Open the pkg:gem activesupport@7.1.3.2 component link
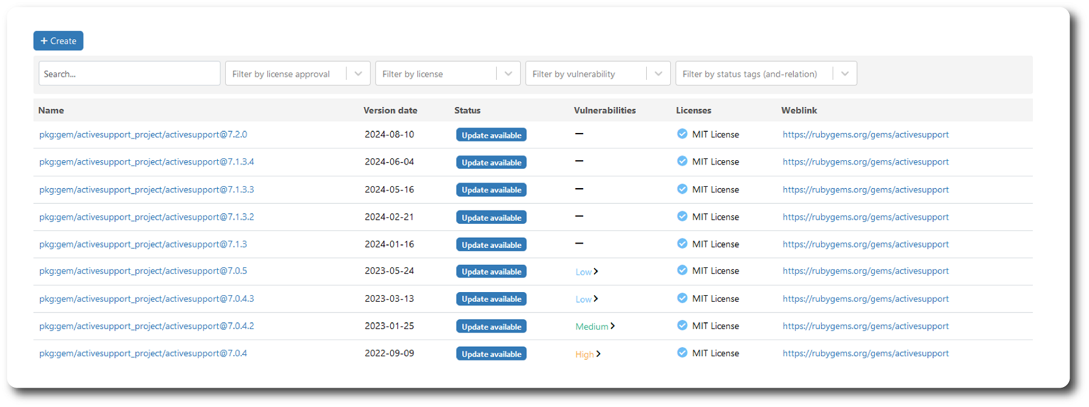1089x407 pixels. (x=146, y=217)
